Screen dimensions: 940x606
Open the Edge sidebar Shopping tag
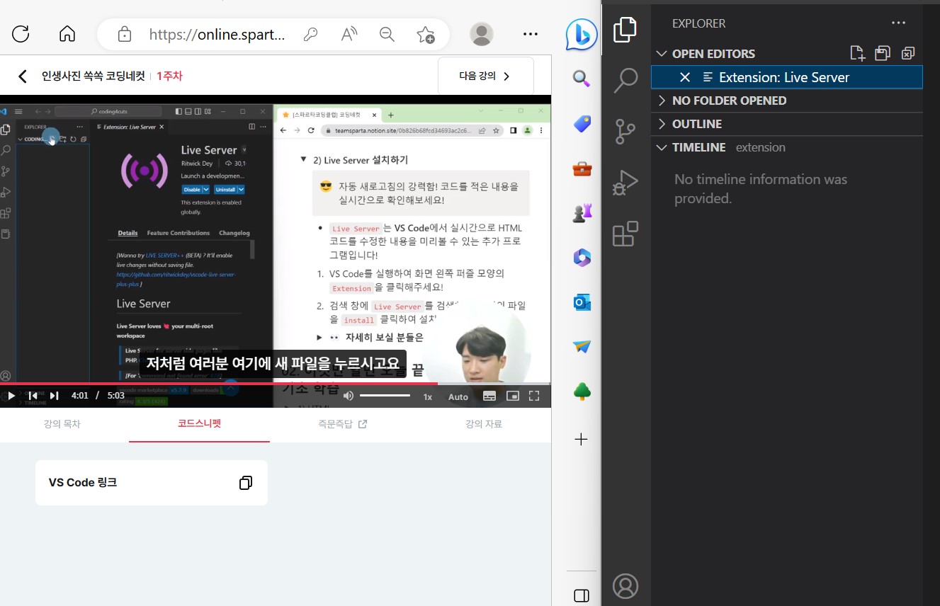(582, 124)
